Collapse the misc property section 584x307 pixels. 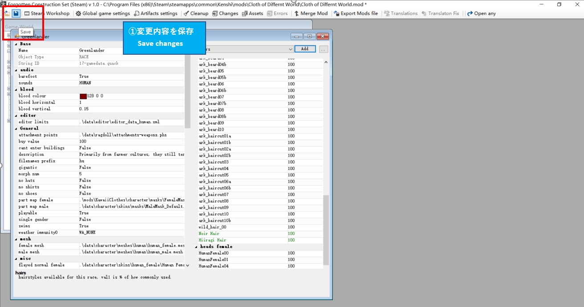click(x=16, y=259)
